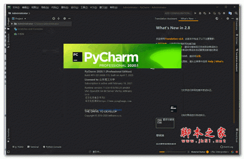The image size is (244, 159).
Task: Click the Debug bug icon
Action: (x=200, y=13)
